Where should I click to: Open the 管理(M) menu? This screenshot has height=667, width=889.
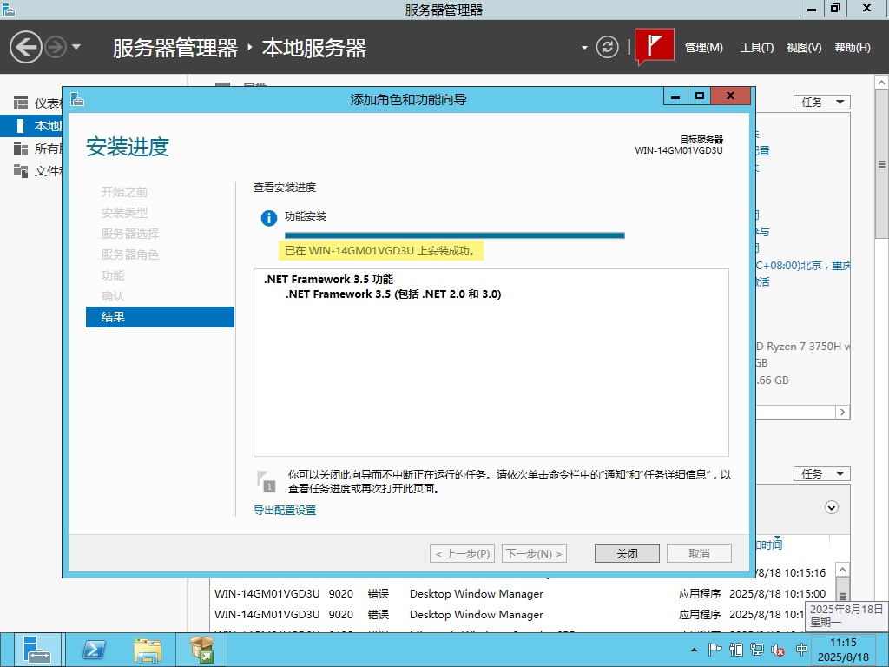click(x=703, y=48)
